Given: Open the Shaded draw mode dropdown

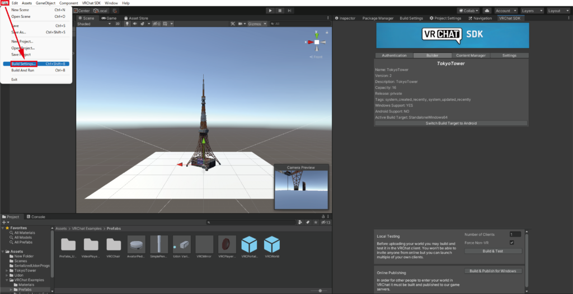Looking at the screenshot, I should (x=94, y=23).
